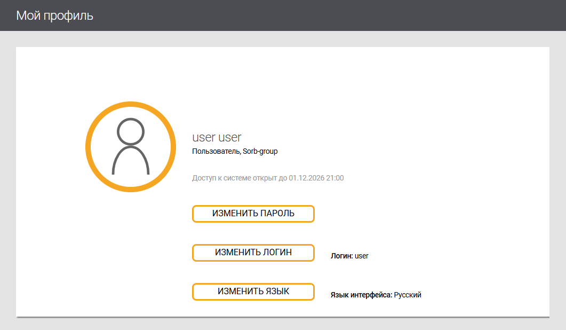Image resolution: width=566 pixels, height=330 pixels.
Task: Click the Логин: label
Action: (x=341, y=256)
